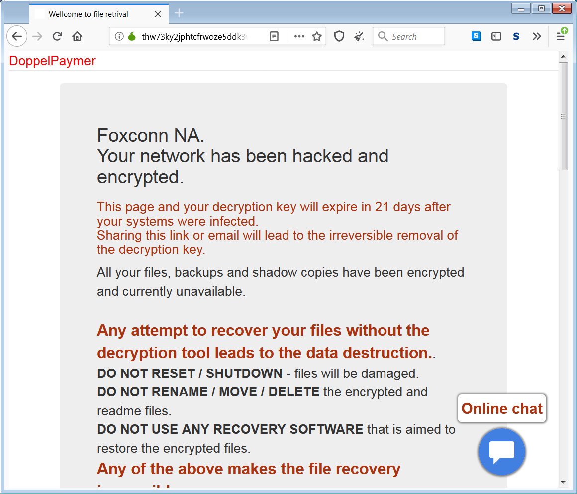The height and width of the screenshot is (494, 577).
Task: Navigate back with the back arrow
Action: point(16,36)
